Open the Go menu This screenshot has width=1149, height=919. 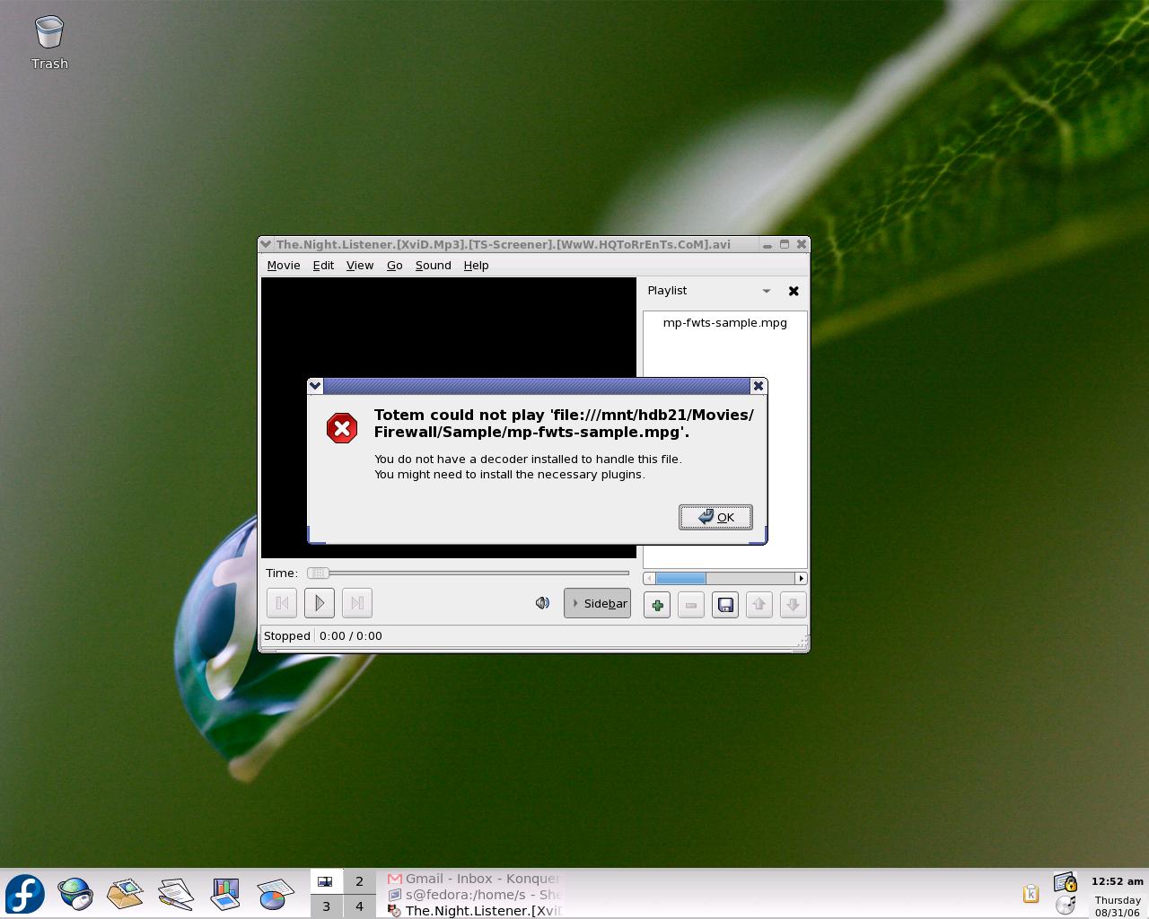coord(395,265)
